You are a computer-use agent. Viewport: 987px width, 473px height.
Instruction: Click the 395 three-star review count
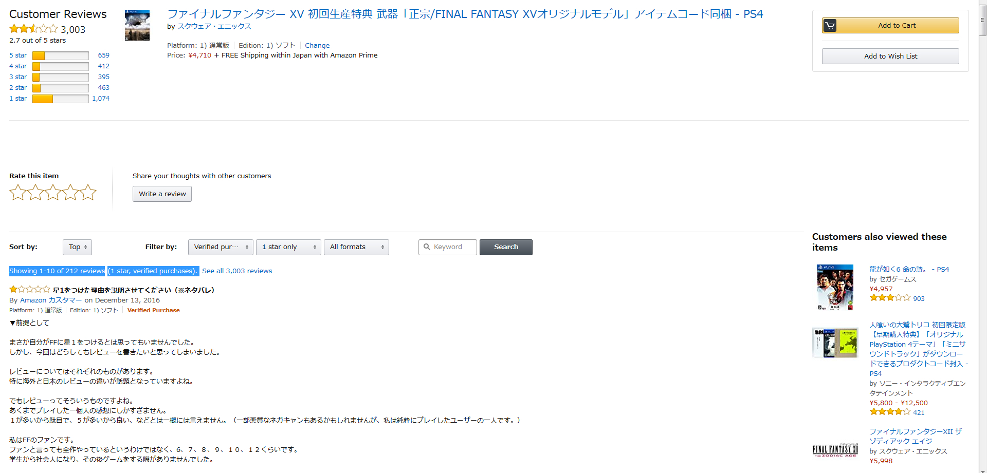(104, 77)
